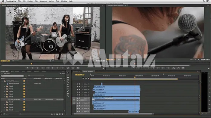Expand the Take 9 bin

click(x=5, y=110)
